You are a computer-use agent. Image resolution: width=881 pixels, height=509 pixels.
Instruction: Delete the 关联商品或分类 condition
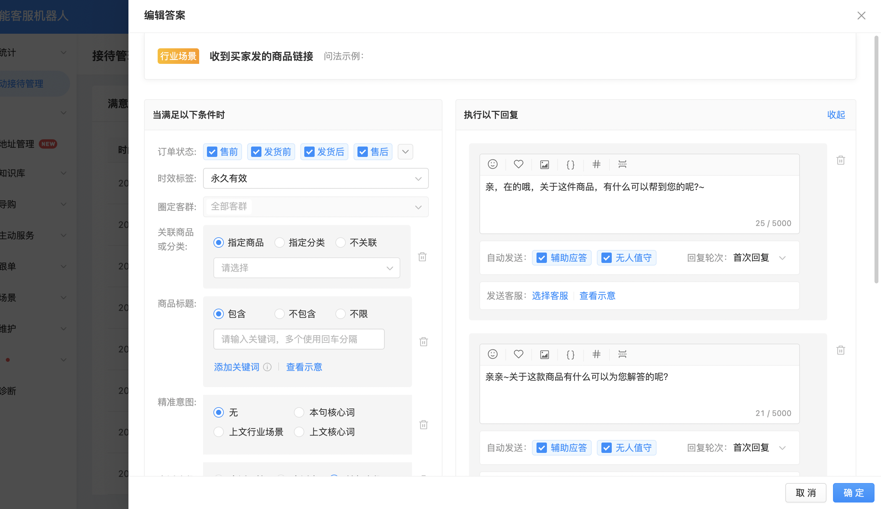[x=422, y=257]
